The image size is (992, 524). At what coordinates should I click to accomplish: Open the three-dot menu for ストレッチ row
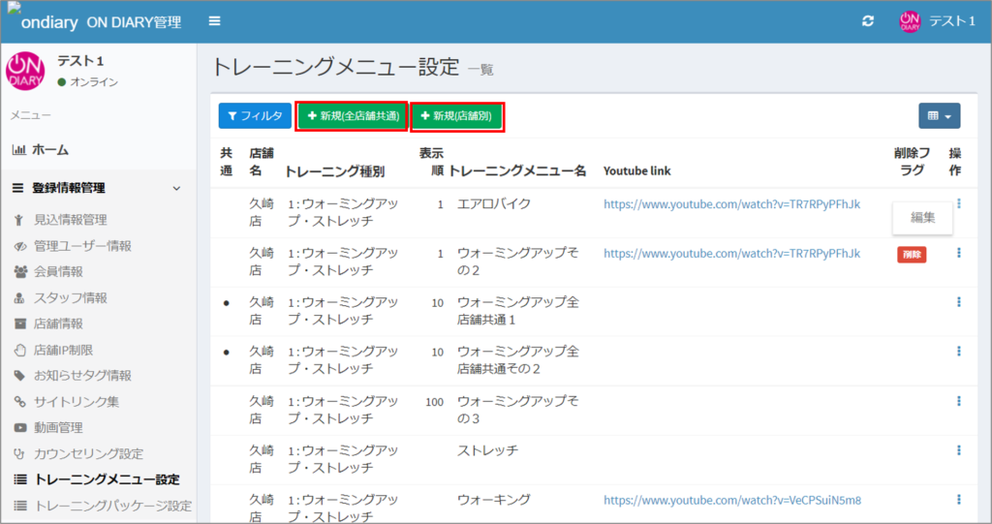[958, 450]
